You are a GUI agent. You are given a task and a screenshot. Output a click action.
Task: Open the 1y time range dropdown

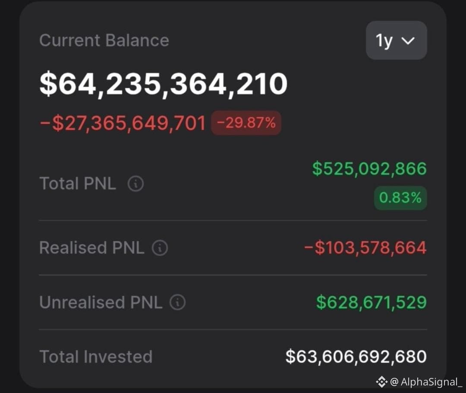[x=396, y=41]
